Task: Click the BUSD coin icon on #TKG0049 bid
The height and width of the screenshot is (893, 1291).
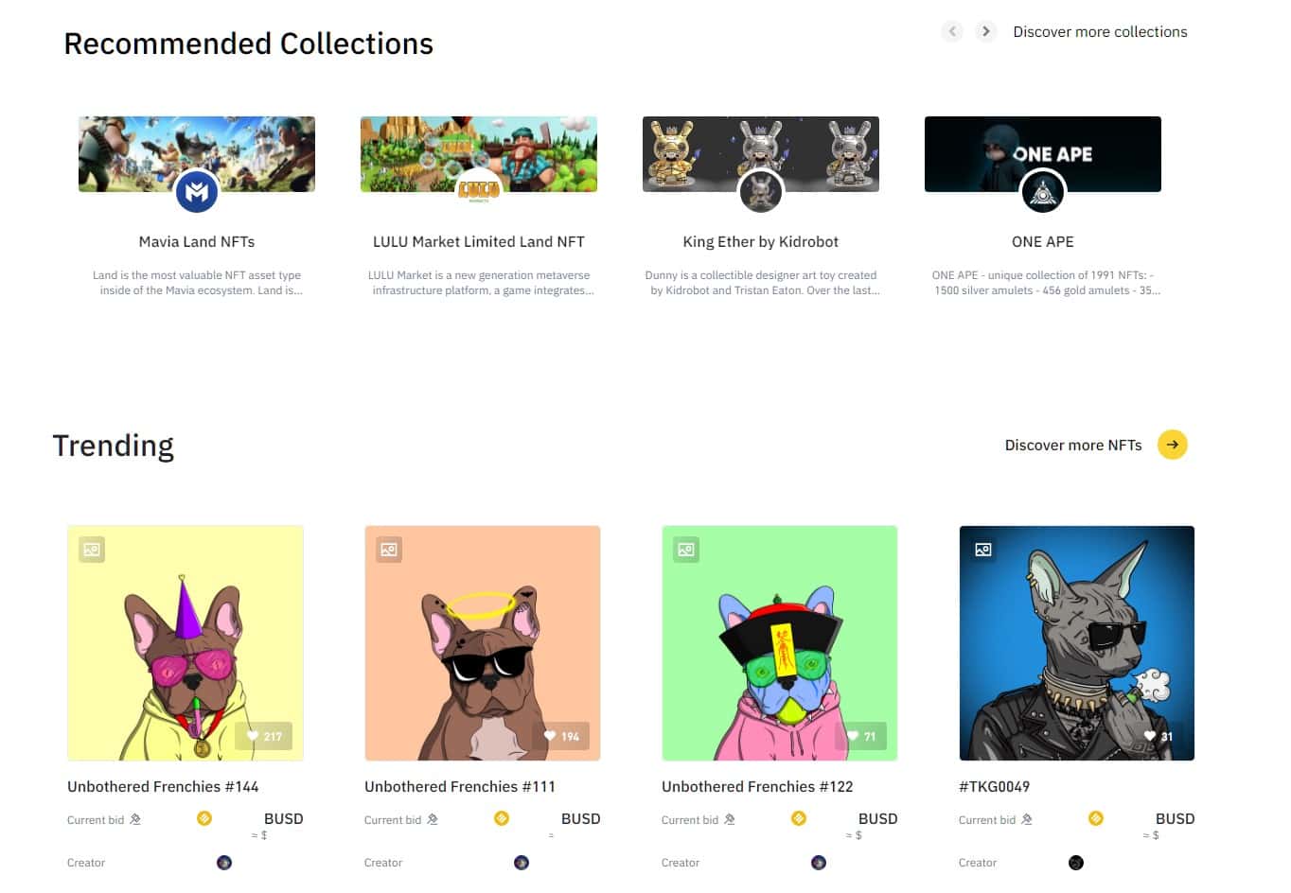Action: (1096, 818)
